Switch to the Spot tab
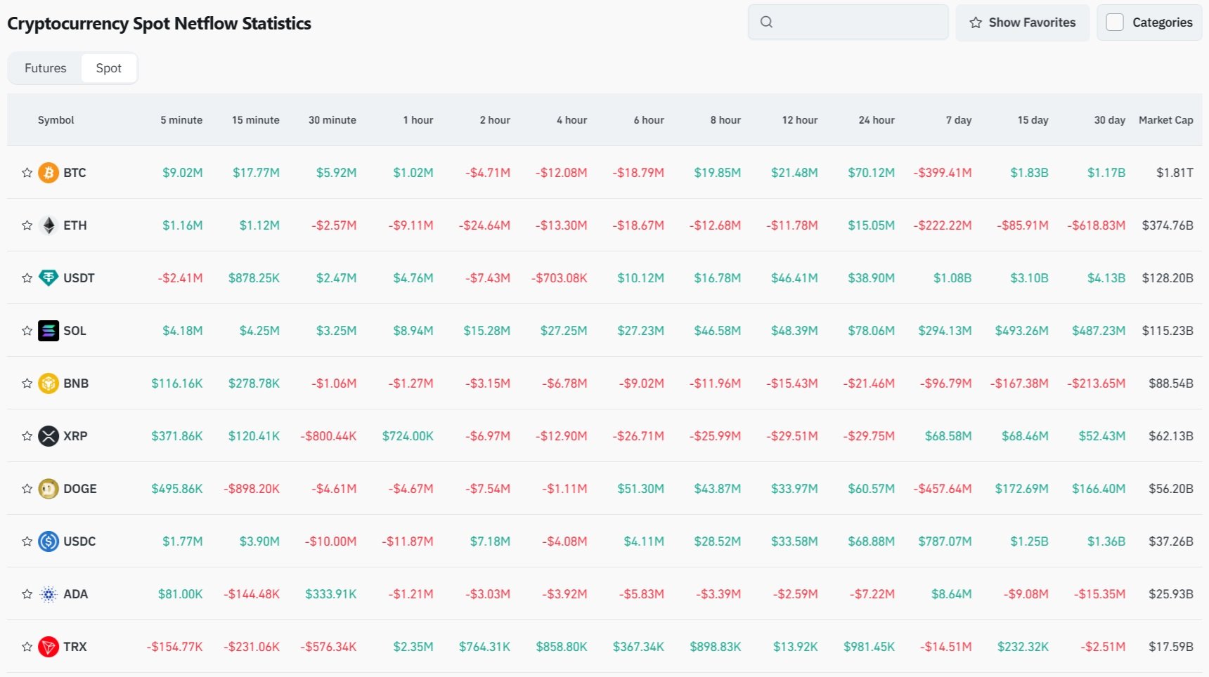Viewport: 1209px width, 677px height. (109, 68)
